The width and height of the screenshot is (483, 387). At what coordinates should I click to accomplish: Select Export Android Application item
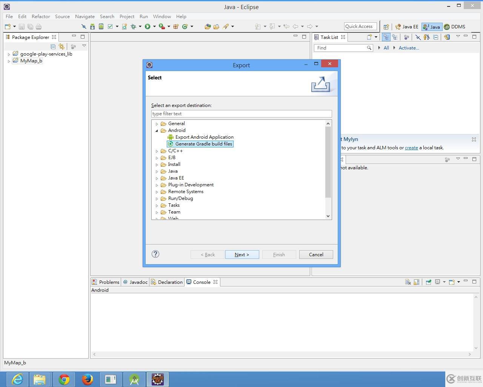[200, 137]
